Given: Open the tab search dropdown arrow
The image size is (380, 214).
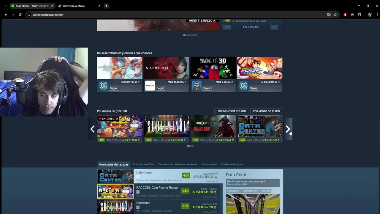Looking at the screenshot, I should (5, 6).
